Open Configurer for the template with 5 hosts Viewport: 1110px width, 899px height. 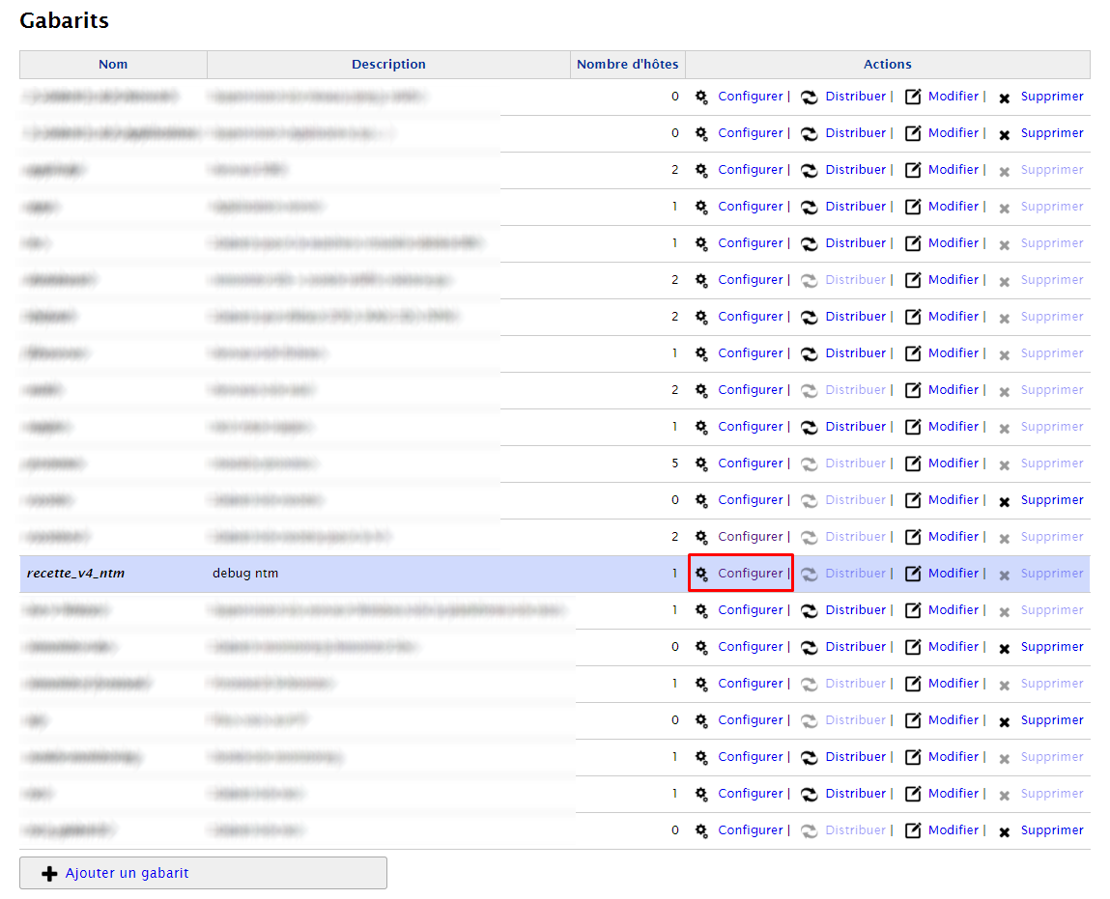coord(751,463)
